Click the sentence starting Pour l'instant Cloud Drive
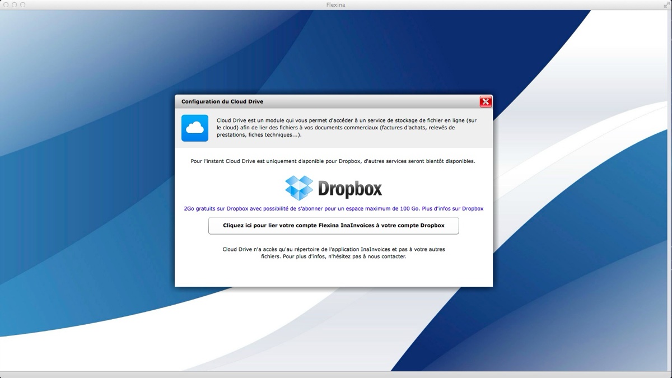 click(333, 161)
